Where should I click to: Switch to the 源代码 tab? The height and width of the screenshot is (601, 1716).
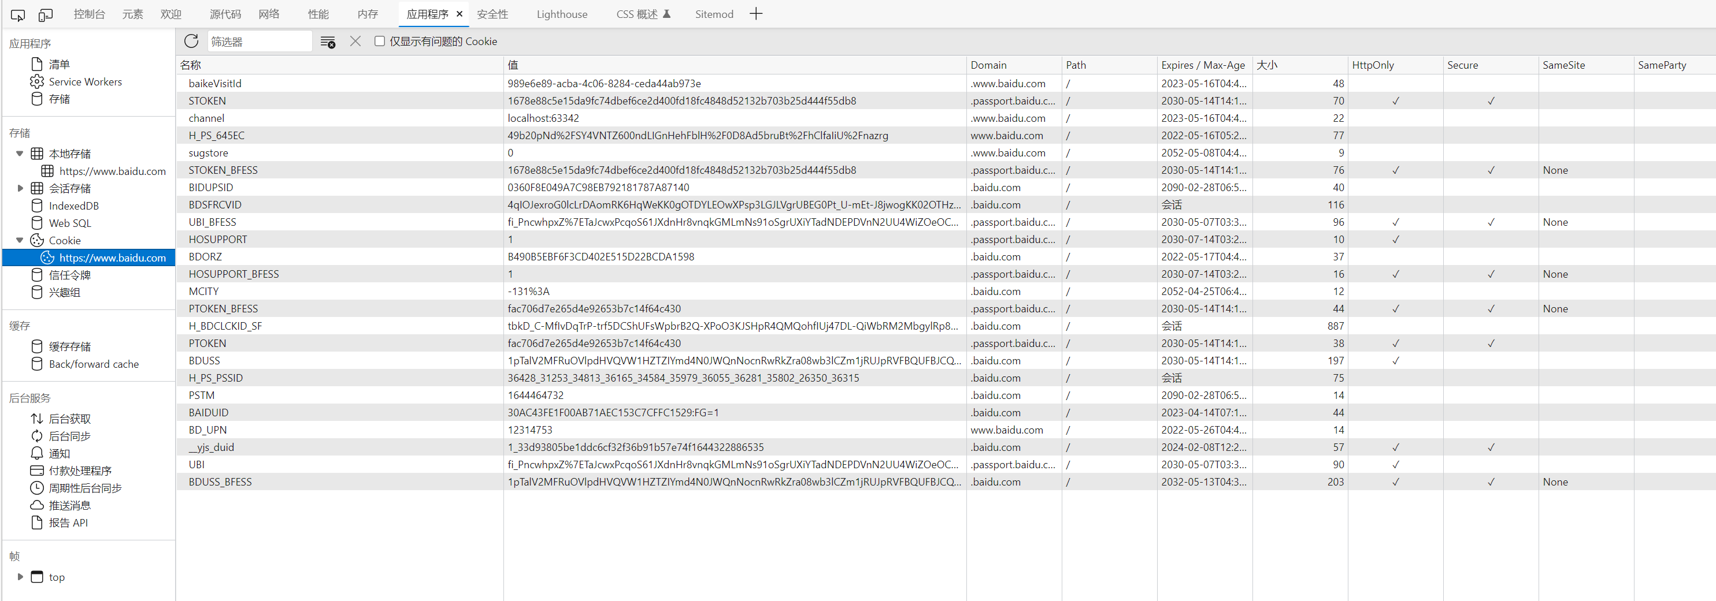[x=225, y=14]
